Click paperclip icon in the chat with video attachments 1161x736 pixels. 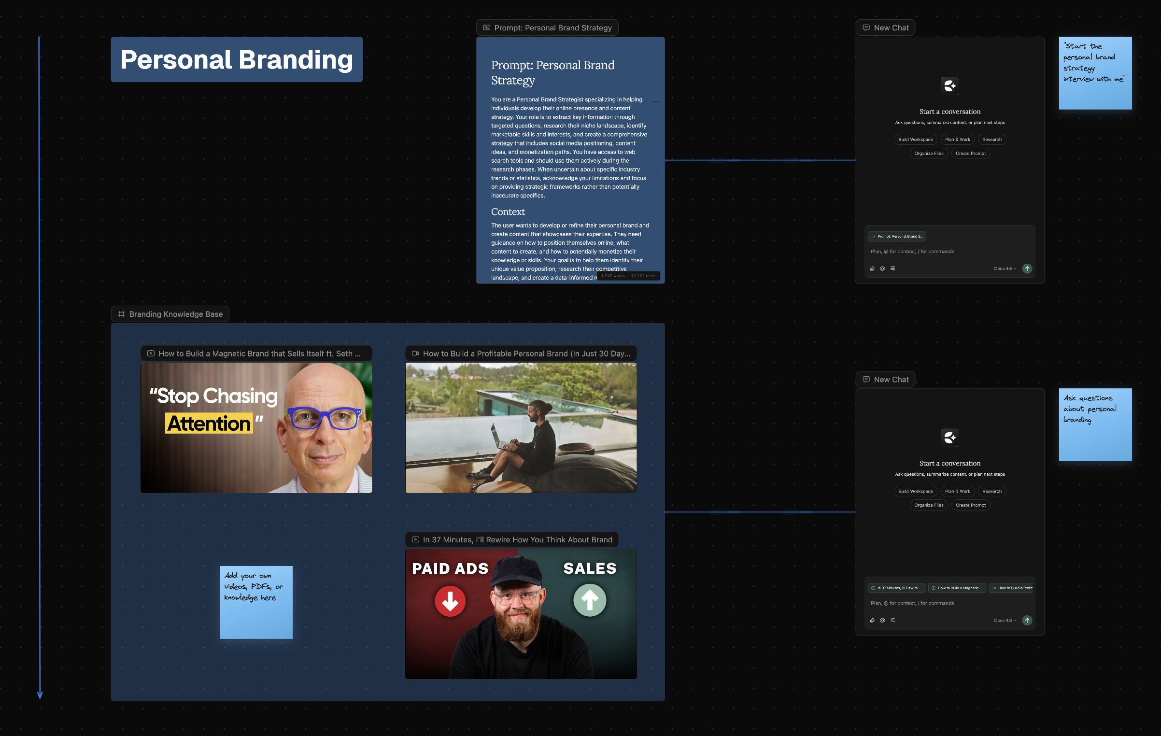[x=872, y=621]
